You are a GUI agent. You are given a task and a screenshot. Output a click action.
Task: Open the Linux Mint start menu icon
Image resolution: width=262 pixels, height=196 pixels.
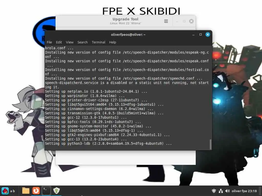(x=5, y=191)
